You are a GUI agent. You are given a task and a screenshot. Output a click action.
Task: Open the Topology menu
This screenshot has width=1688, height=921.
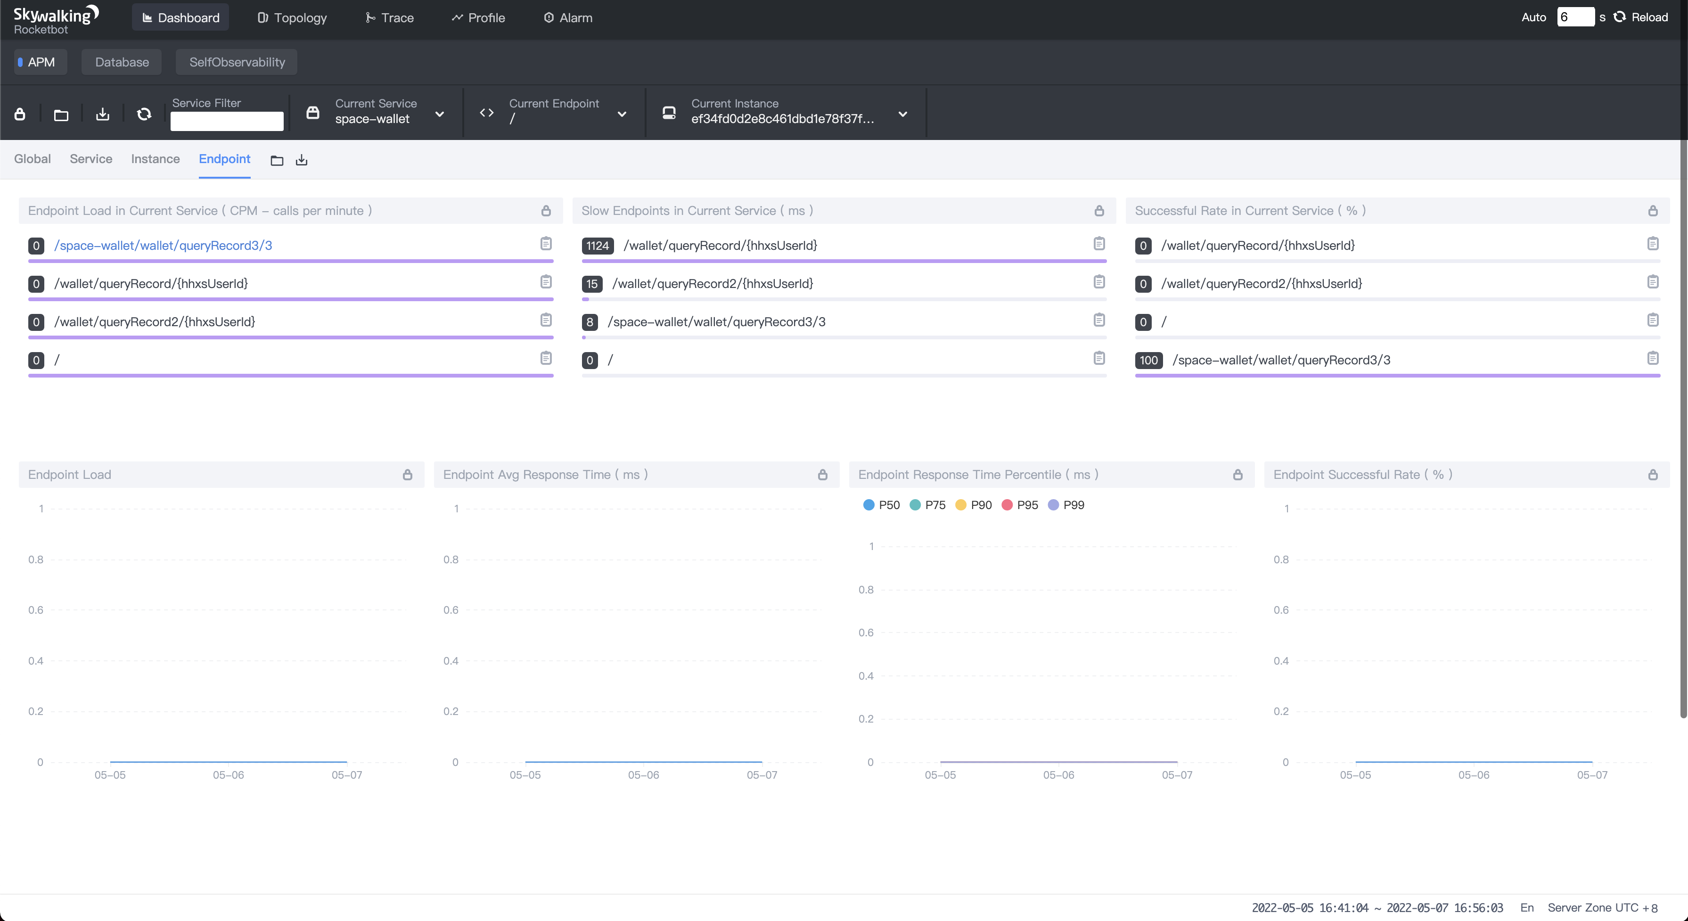pyautogui.click(x=292, y=18)
